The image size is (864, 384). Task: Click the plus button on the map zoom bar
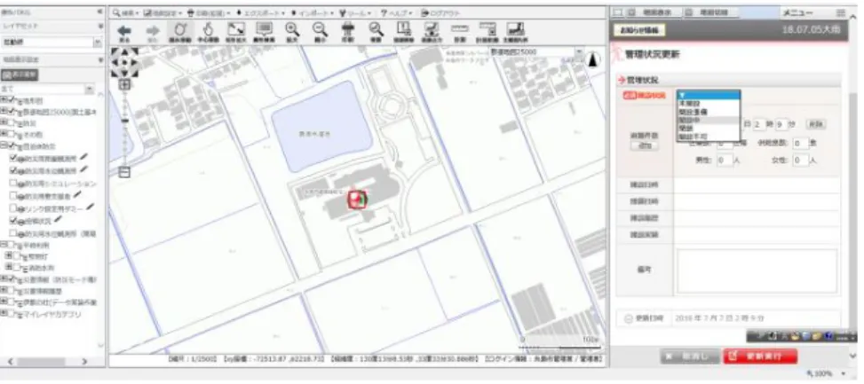tap(124, 85)
